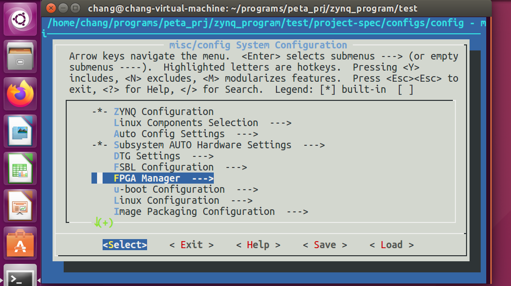Click the < Load > button
The width and height of the screenshot is (511, 286).
point(391,245)
